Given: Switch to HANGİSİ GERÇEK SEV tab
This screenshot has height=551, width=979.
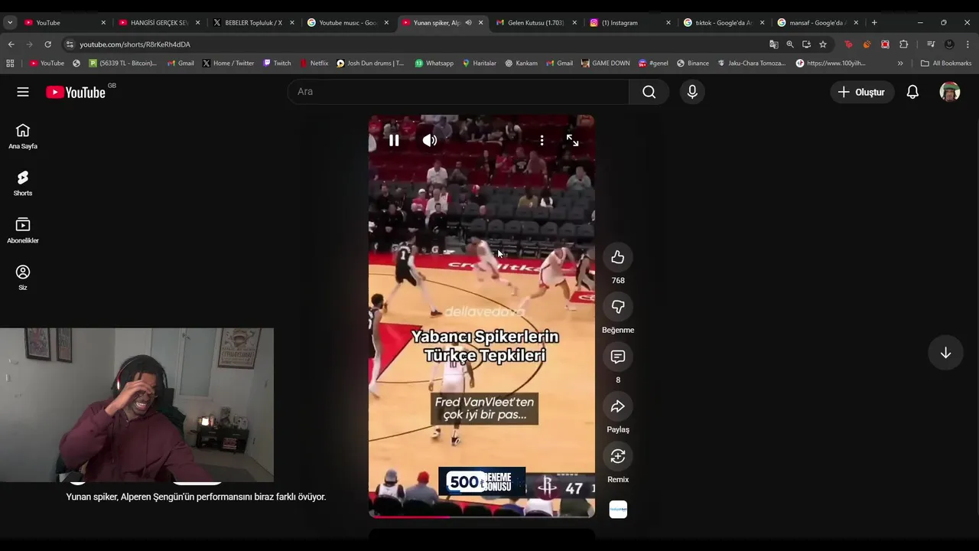Looking at the screenshot, I should coord(159,23).
